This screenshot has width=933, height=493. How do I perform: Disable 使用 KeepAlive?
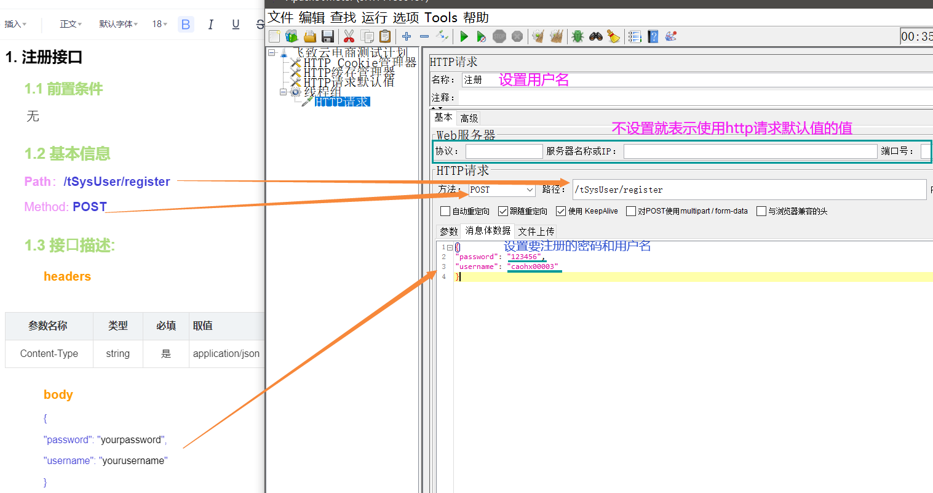pyautogui.click(x=560, y=211)
